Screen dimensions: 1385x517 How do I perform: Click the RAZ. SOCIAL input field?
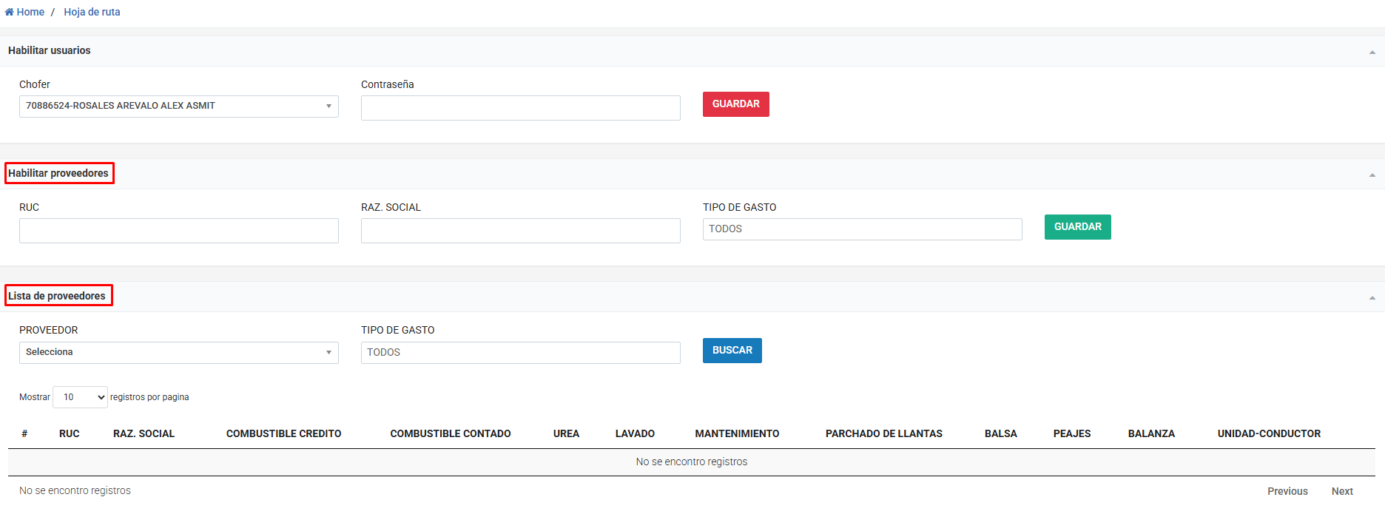tap(520, 231)
